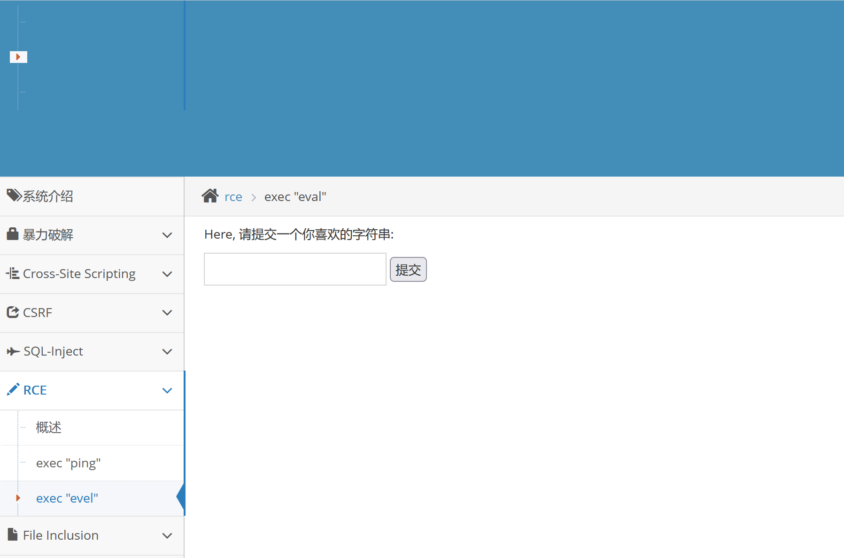
Task: Expand the 暴力破解 menu chevron
Action: click(167, 235)
